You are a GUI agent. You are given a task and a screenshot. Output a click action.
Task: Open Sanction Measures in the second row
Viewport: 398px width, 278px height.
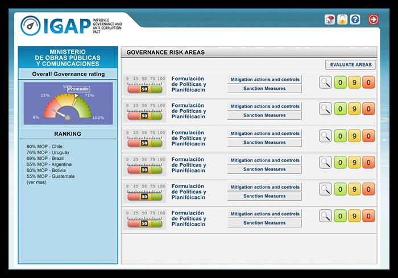(264, 115)
